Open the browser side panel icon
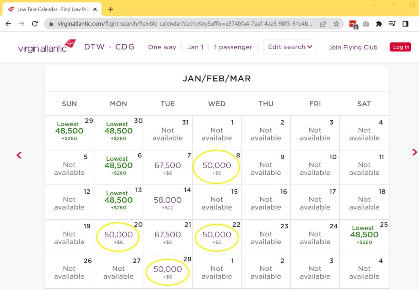Image resolution: width=419 pixels, height=290 pixels. (405, 24)
